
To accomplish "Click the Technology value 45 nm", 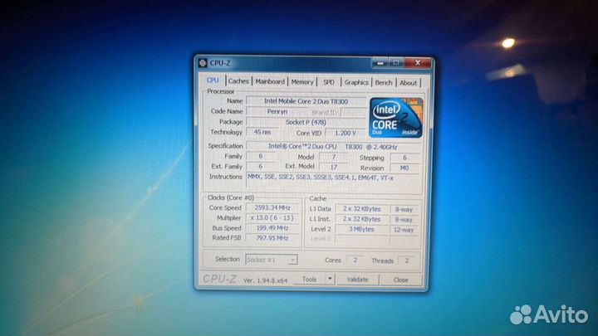I will click(262, 132).
